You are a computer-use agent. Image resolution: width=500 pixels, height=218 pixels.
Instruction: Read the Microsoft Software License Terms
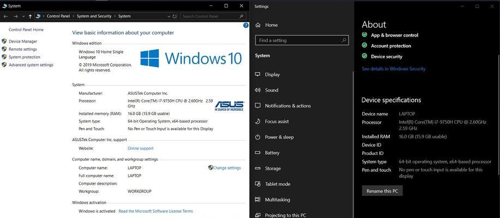pos(155,211)
